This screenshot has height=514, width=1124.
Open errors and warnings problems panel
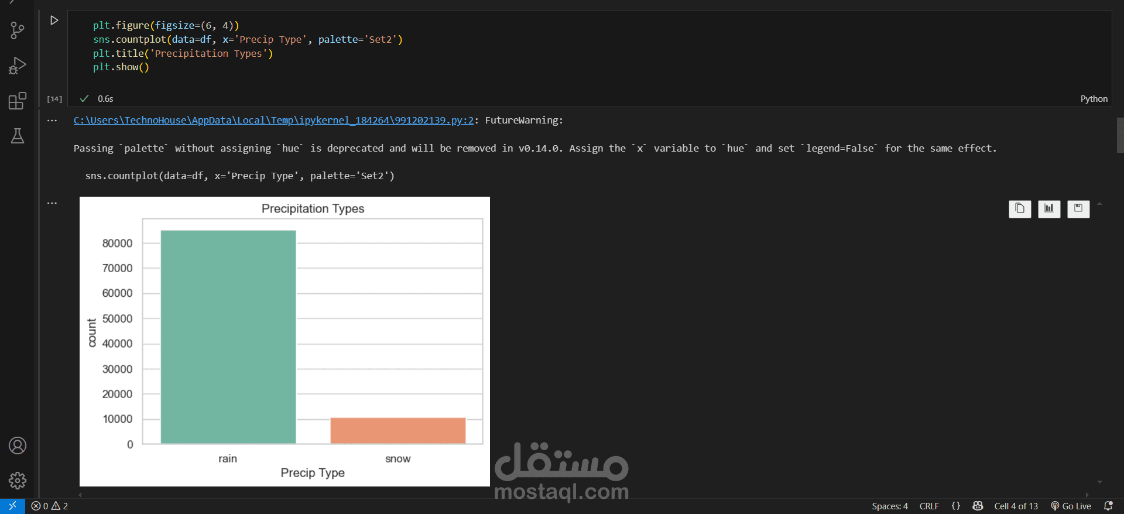pyautogui.click(x=50, y=506)
